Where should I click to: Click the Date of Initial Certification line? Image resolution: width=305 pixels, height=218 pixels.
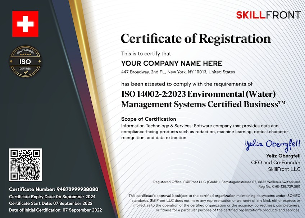(55, 210)
